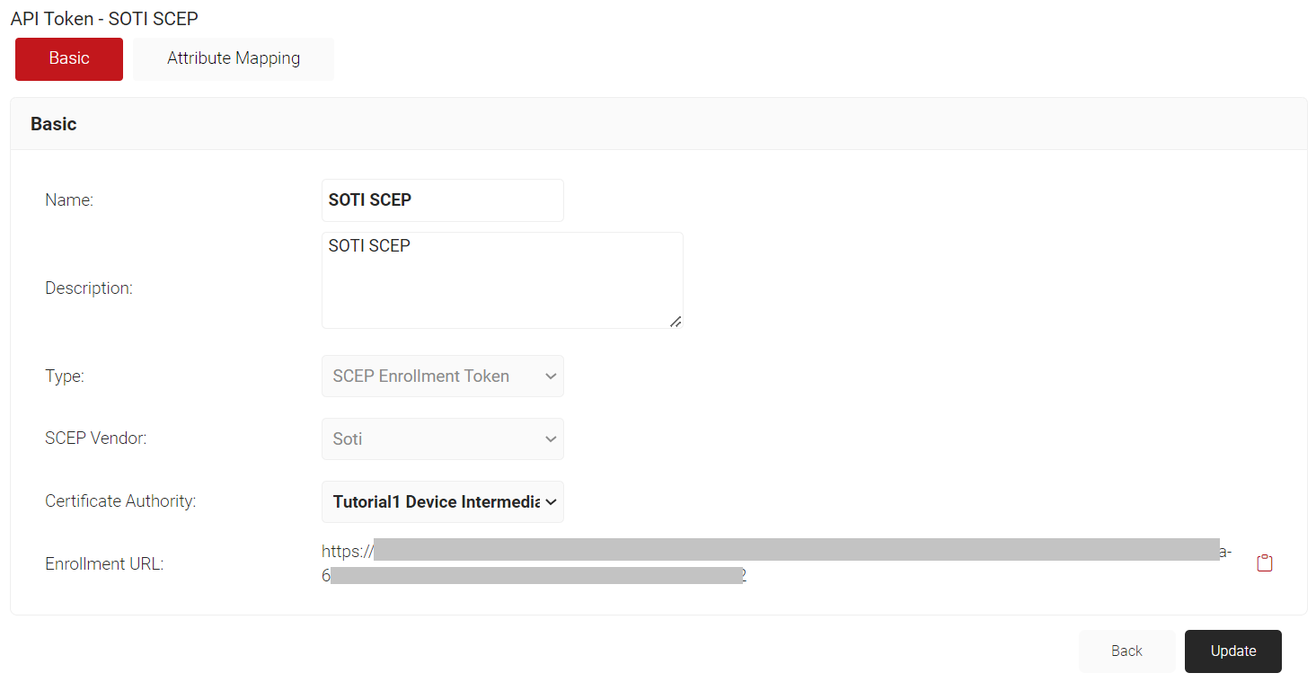This screenshot has width=1316, height=682.
Task: Click the "Enrollment URL:" label
Action: coord(104,564)
